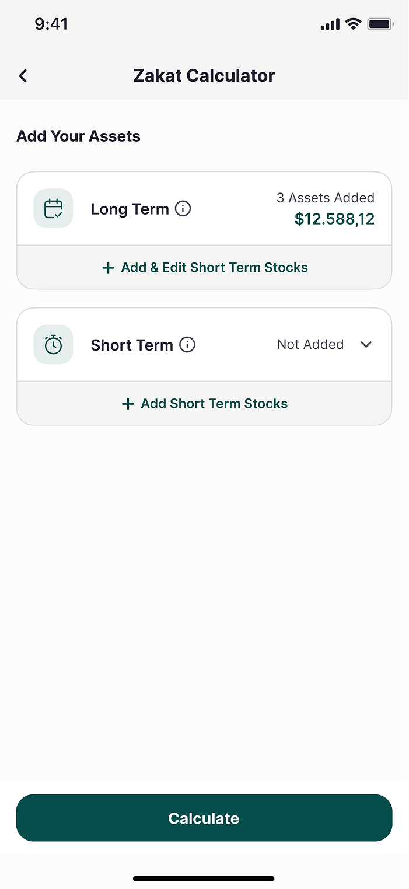This screenshot has width=409, height=889.
Task: Expand the Short Term chevron dropdown
Action: click(366, 344)
